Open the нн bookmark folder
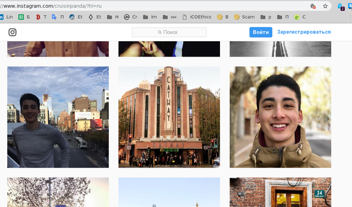The image size is (352, 207). tap(169, 17)
